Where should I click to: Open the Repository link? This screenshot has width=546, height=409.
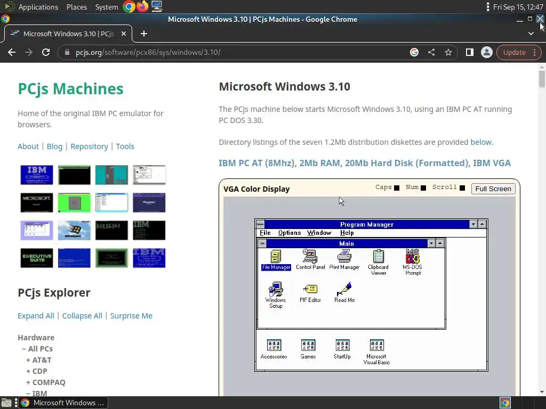(89, 146)
